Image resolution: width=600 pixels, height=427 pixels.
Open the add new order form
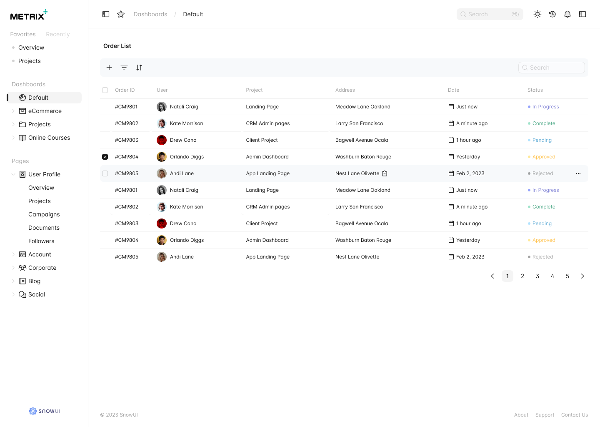[x=109, y=68]
